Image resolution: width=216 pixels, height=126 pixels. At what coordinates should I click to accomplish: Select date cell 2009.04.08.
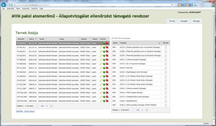[33, 60]
